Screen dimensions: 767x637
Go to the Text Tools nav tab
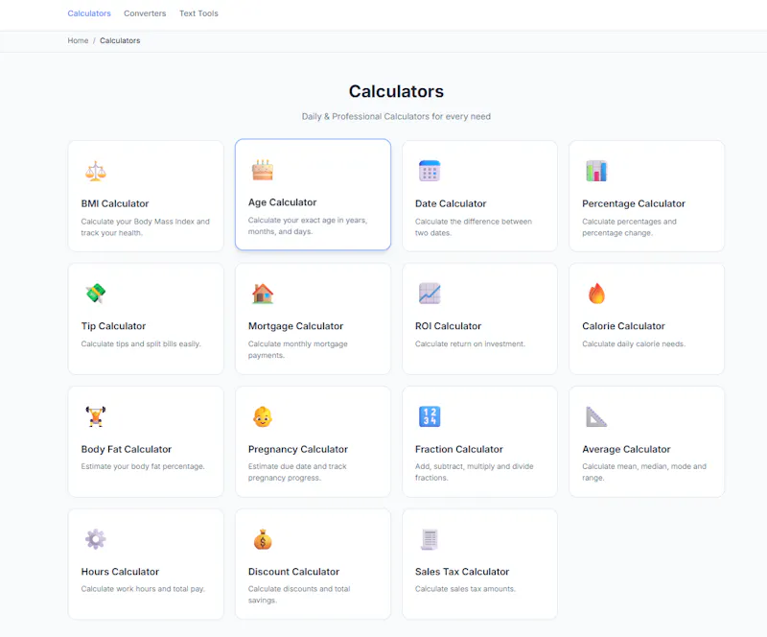point(198,13)
